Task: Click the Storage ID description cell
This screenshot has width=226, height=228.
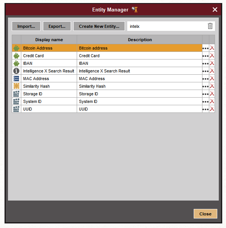Action: (x=139, y=94)
